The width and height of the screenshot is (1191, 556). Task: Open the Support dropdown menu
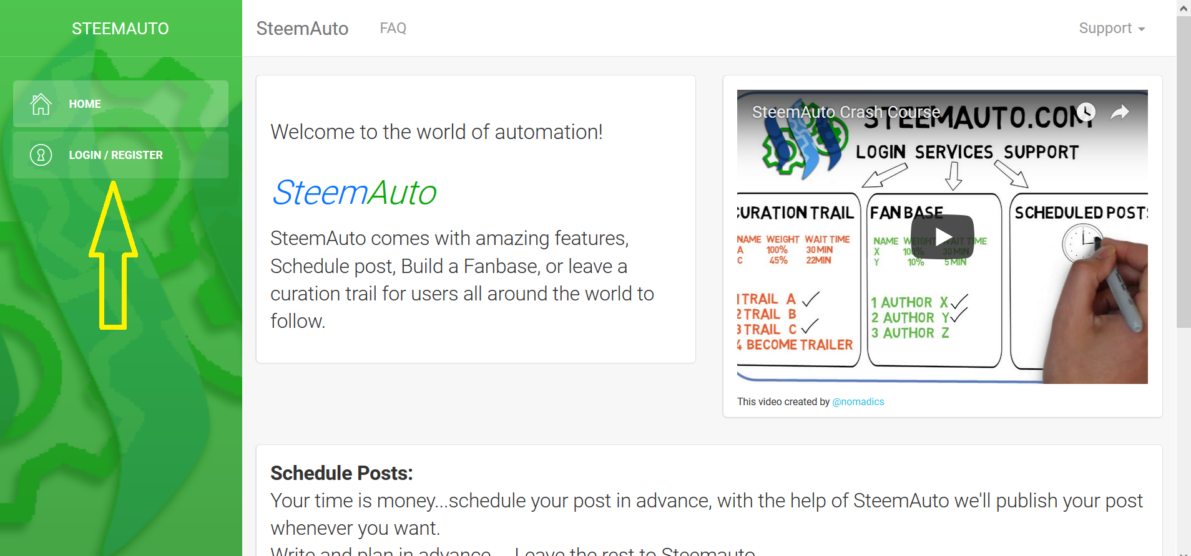1112,28
